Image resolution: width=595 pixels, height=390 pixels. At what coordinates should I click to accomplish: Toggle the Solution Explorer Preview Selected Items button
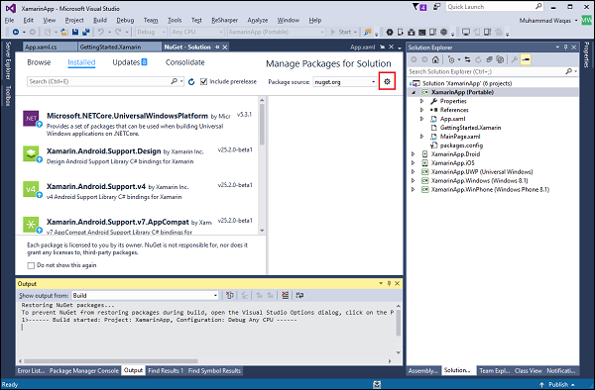point(526,59)
